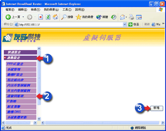Click sidebar scrollbar down arrow
This screenshot has height=131, width=166.
coord(39,119)
